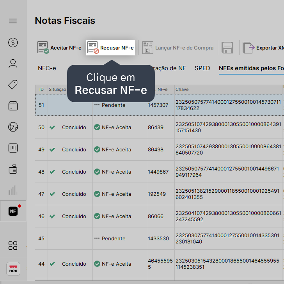Click Concluído status in row 48
The height and width of the screenshot is (284, 284).
74,172
